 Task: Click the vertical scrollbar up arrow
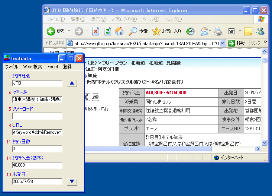264,51
